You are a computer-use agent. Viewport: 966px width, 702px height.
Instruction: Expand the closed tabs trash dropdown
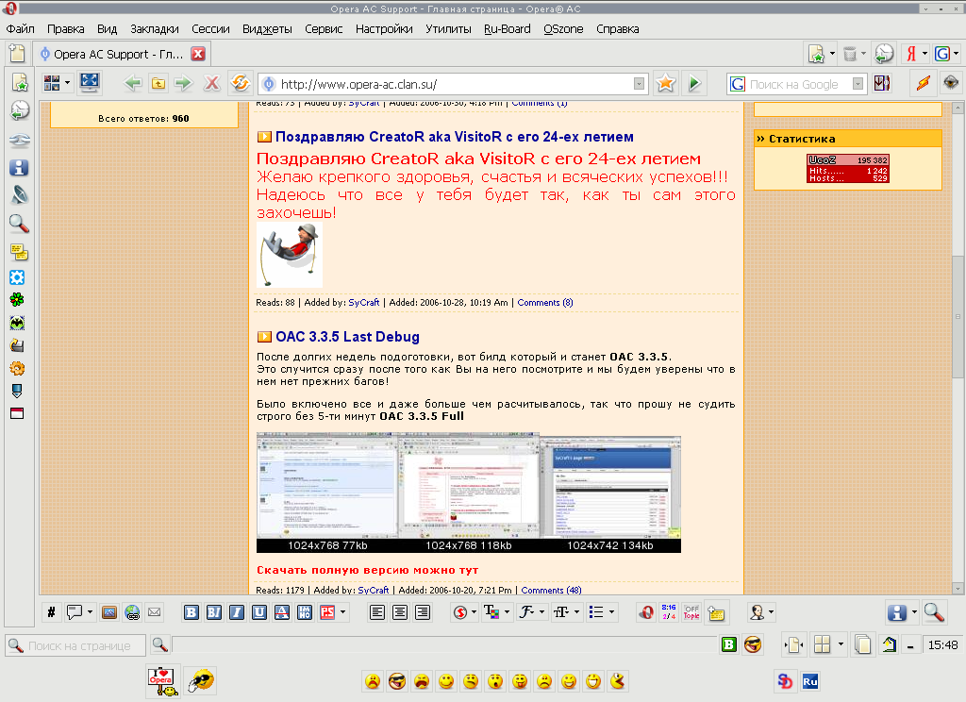(862, 54)
